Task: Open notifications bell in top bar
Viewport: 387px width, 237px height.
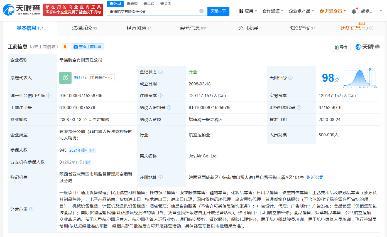Action: coord(354,11)
